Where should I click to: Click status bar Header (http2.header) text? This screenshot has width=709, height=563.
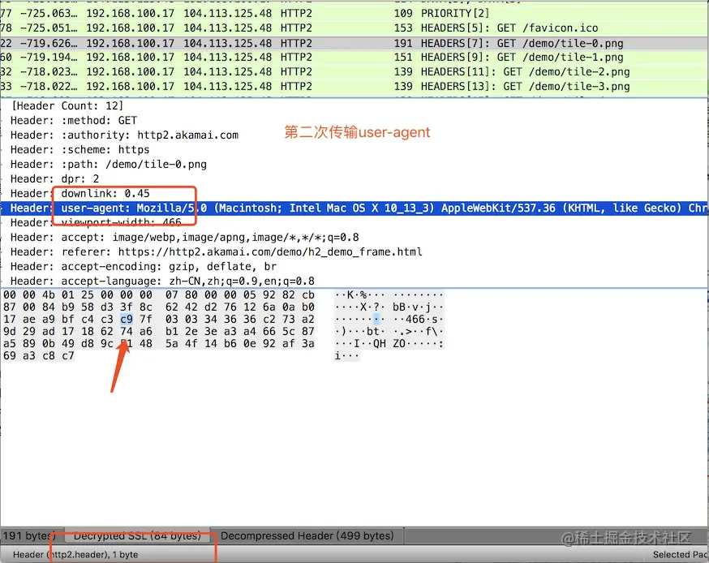click(x=75, y=554)
